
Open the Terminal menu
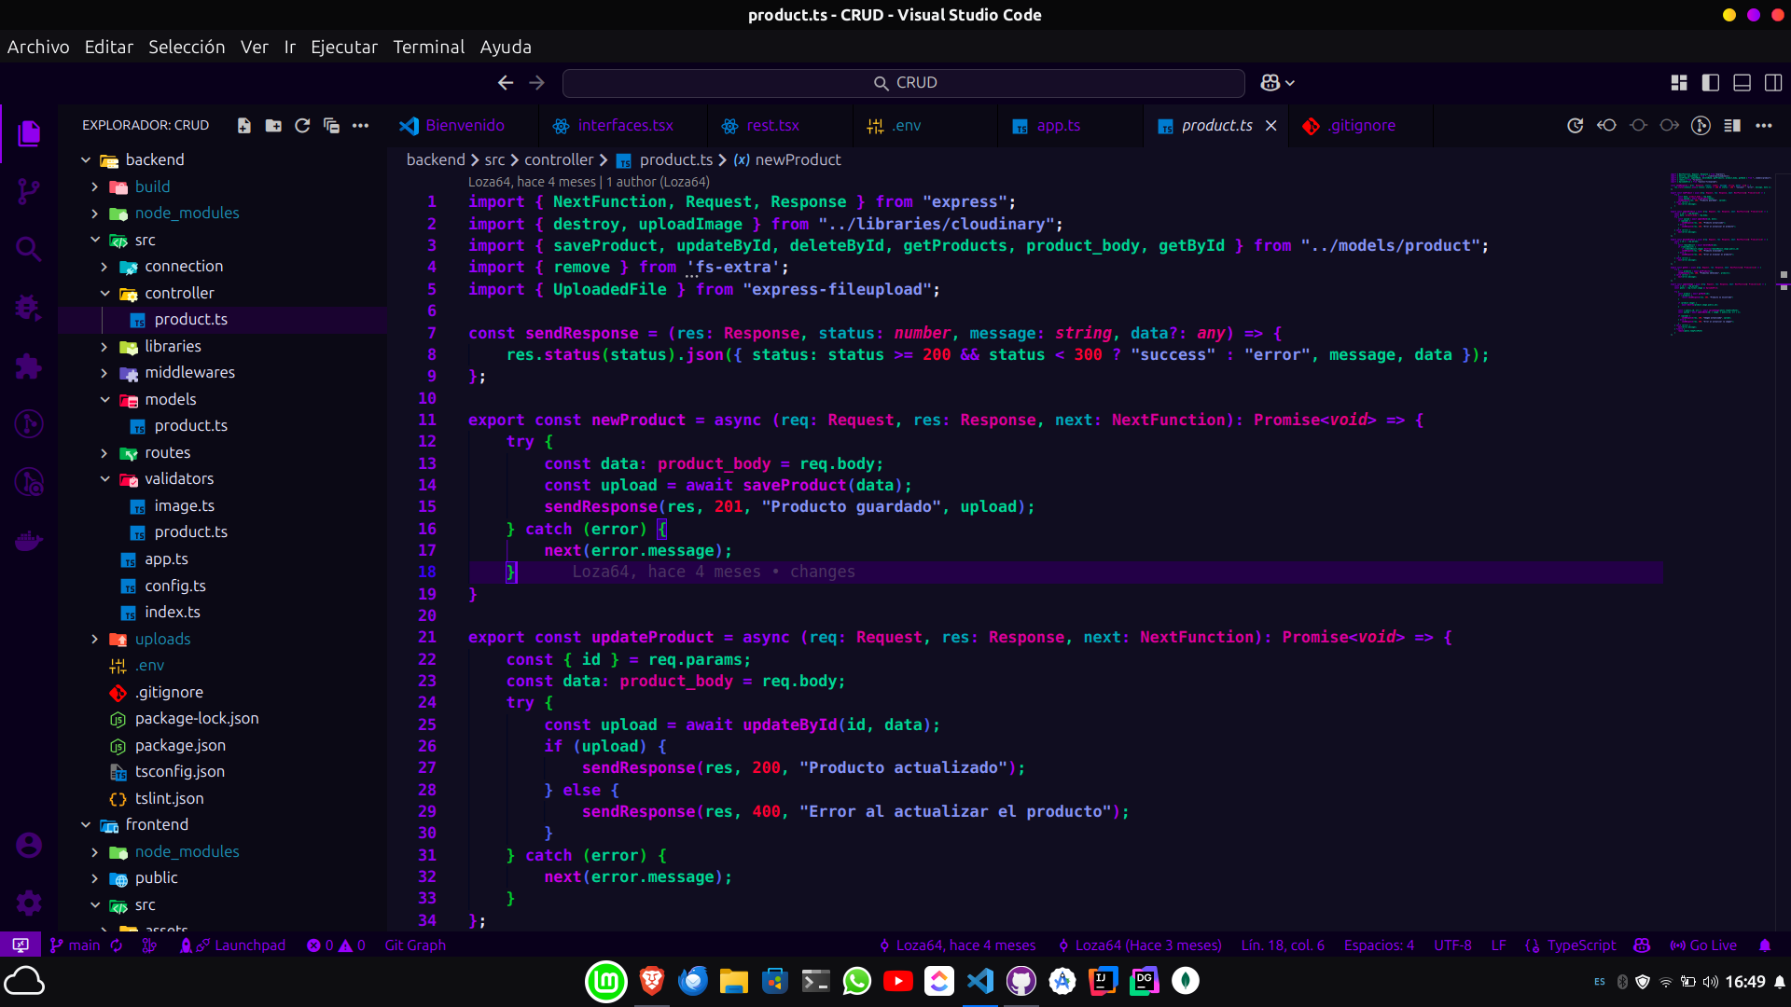428,47
